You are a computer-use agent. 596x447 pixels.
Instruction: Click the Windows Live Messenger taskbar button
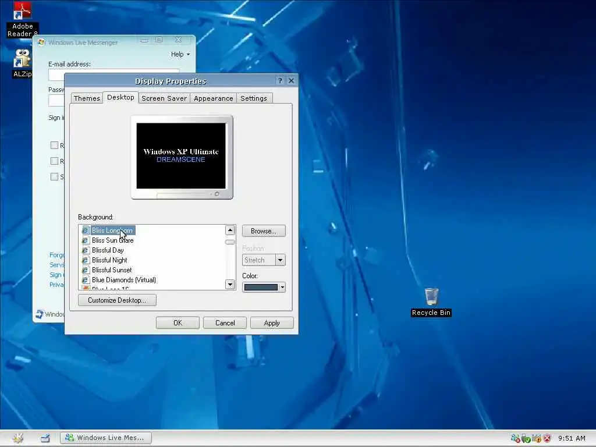point(106,438)
